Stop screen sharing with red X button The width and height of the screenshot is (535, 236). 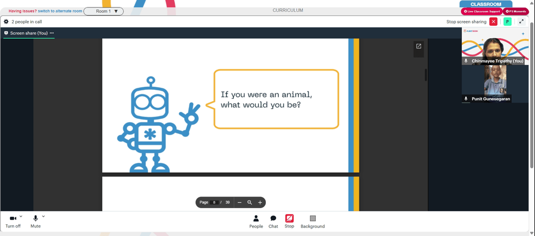[493, 21]
